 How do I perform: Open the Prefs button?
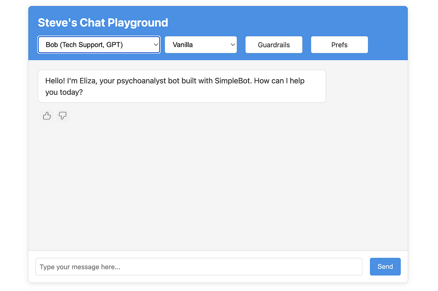[339, 45]
